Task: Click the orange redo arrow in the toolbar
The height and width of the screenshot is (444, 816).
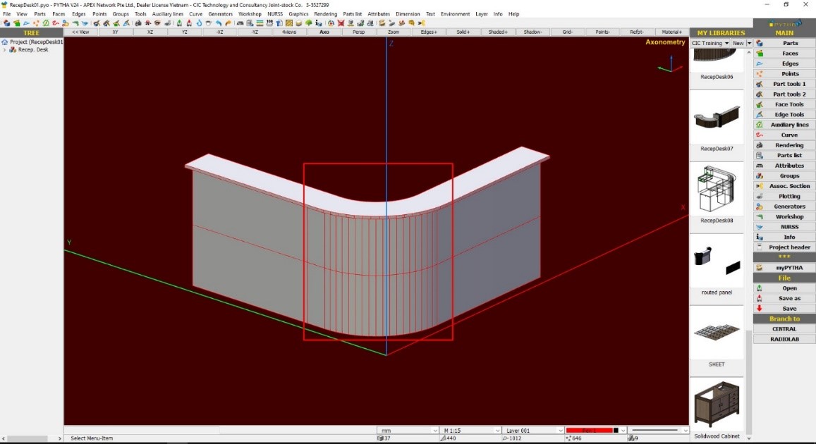Action: (x=228, y=23)
